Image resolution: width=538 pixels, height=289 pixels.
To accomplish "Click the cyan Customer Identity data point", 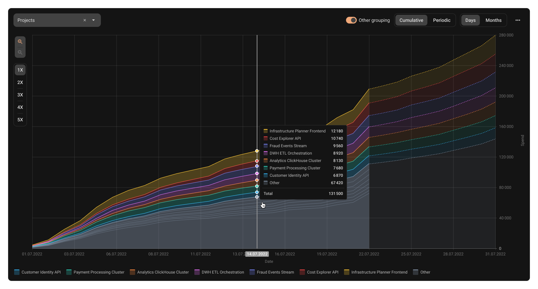I will pyautogui.click(x=257, y=192).
